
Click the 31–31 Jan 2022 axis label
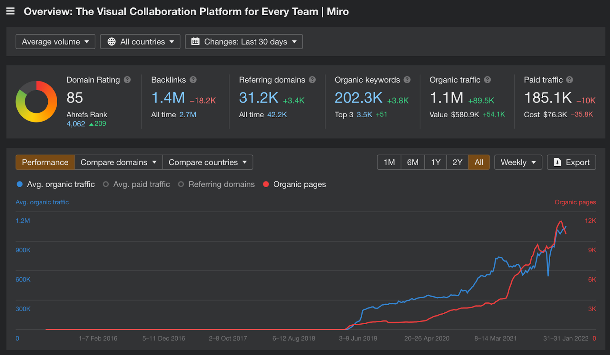tap(566, 338)
